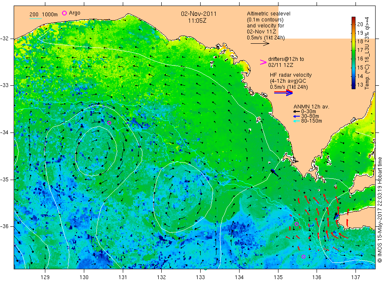Viewport: 385px width, 283px height.
Task: Click the color bar value '19'
Action: (x=360, y=33)
